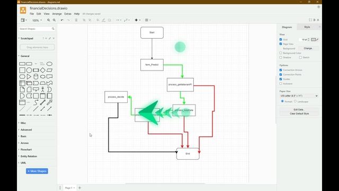Click the Redo arrow icon
This screenshot has height=191, width=339.
point(68,20)
